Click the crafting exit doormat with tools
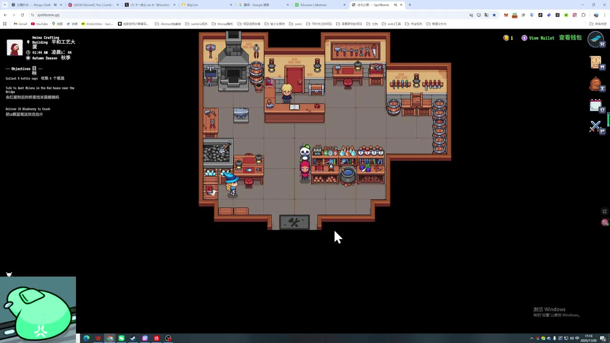The image size is (610, 343). point(294,222)
